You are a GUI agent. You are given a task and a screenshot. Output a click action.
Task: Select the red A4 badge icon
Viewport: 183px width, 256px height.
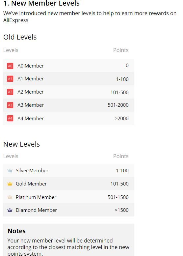[x=10, y=118]
